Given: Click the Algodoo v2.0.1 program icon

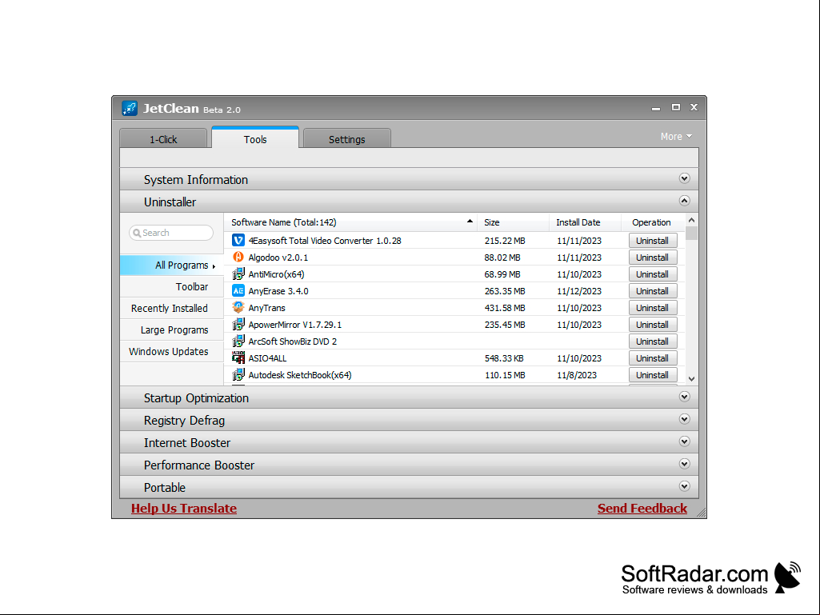Looking at the screenshot, I should (x=238, y=258).
